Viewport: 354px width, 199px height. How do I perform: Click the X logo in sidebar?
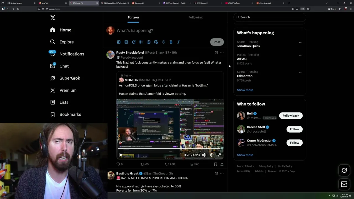coord(53,18)
